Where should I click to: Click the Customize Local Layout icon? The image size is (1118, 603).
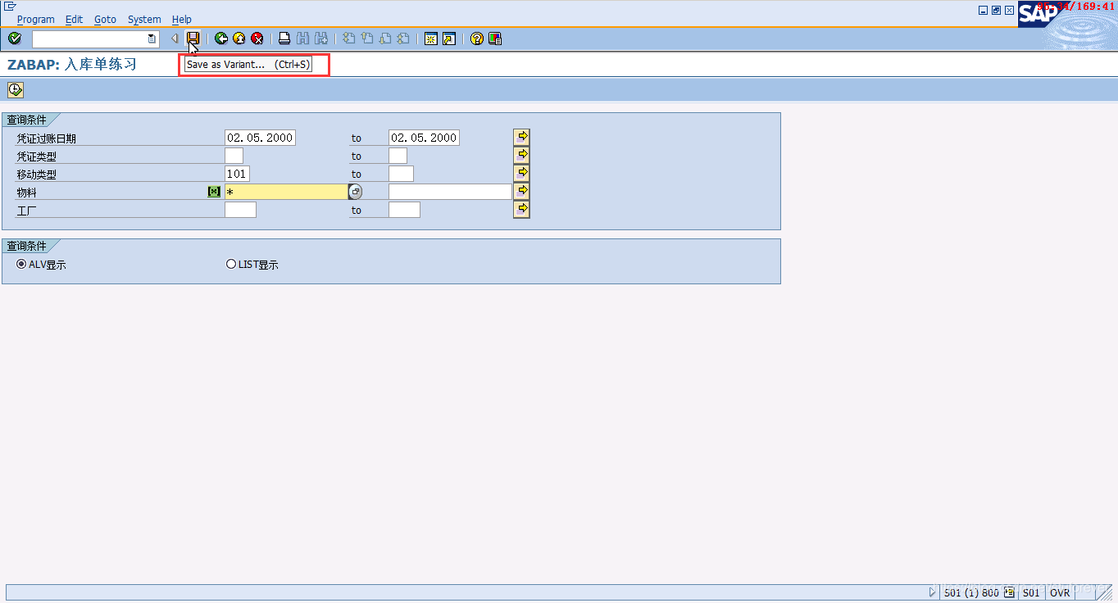(x=495, y=39)
